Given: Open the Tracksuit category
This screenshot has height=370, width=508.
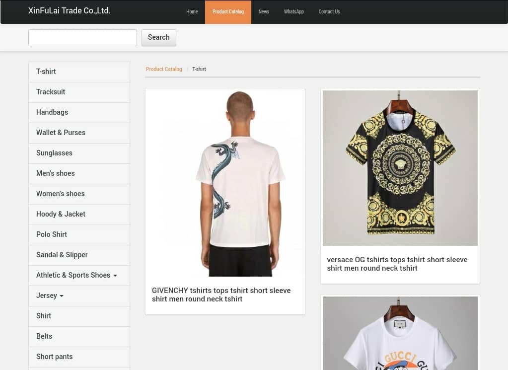Looking at the screenshot, I should tap(79, 92).
